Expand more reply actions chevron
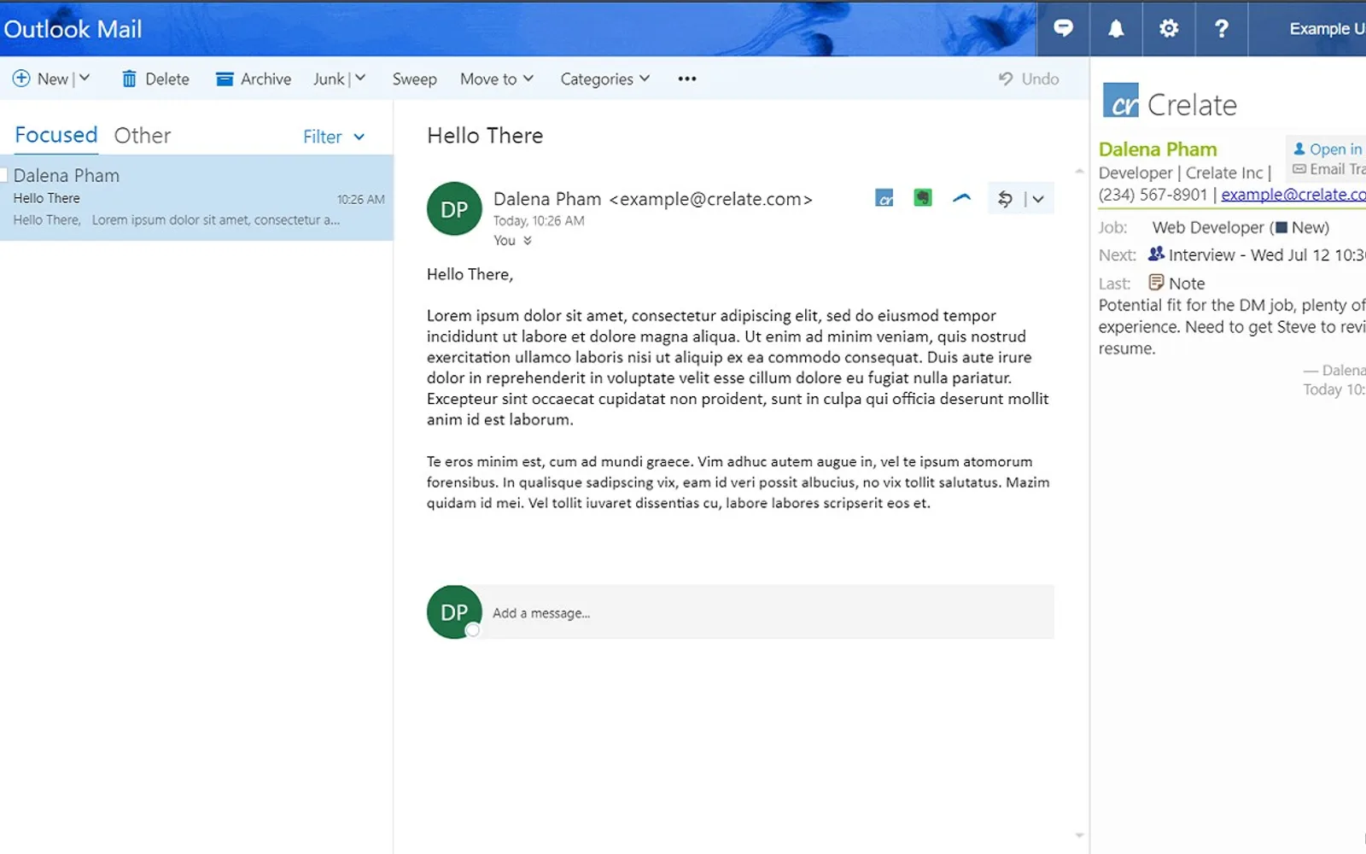Viewport: 1366px width, 854px height. pos(1038,199)
